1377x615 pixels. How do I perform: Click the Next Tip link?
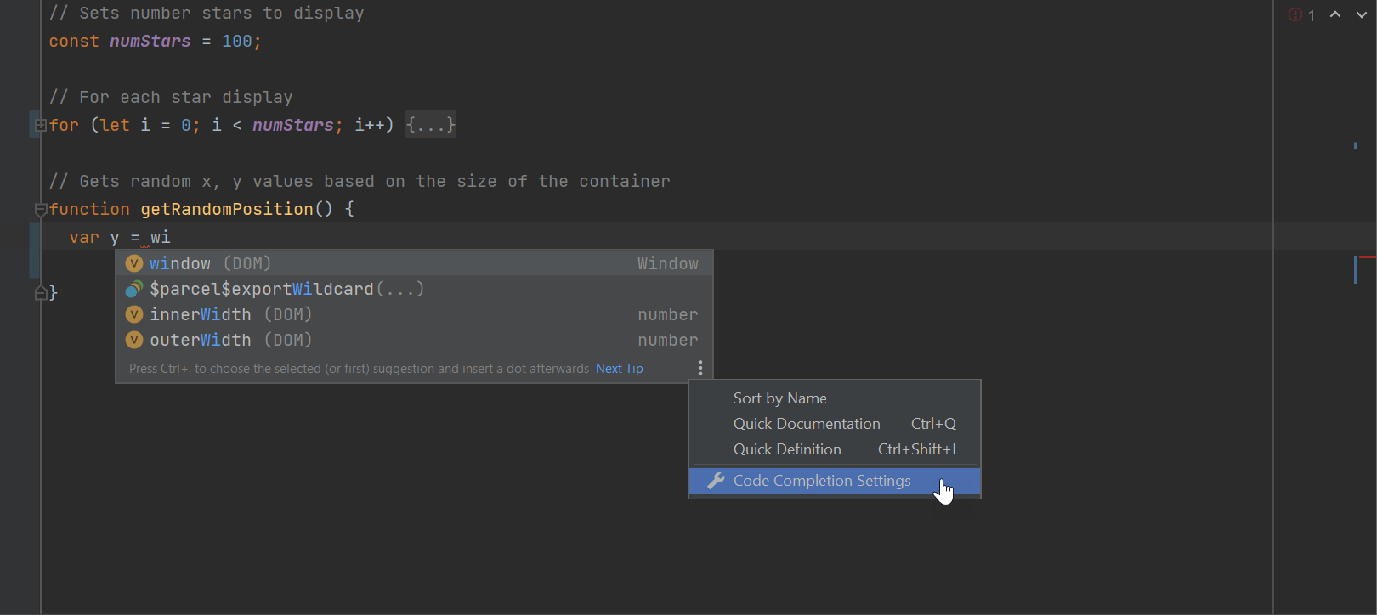click(619, 369)
